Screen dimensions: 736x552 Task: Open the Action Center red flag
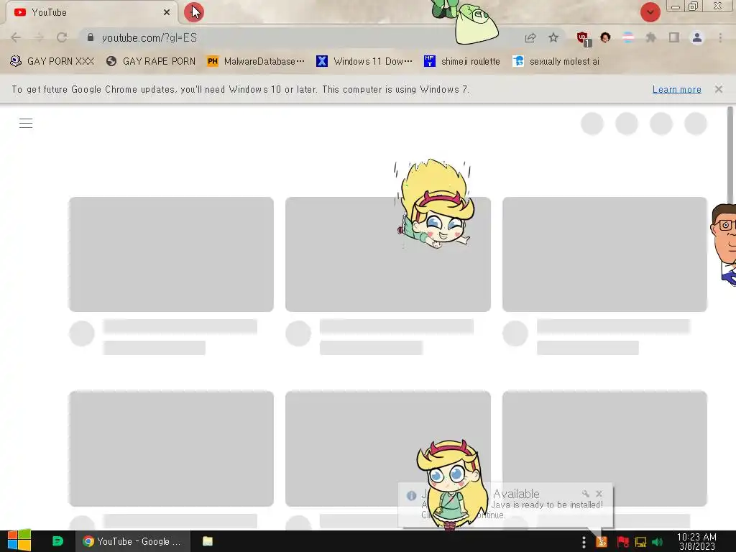tap(623, 542)
